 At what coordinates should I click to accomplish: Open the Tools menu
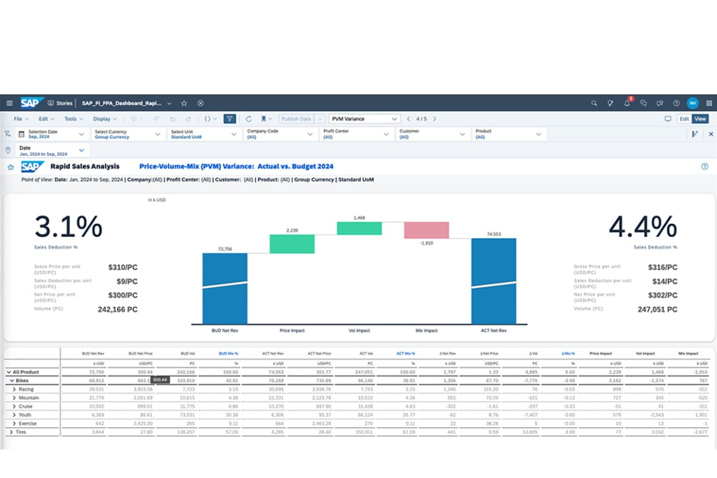point(74,119)
